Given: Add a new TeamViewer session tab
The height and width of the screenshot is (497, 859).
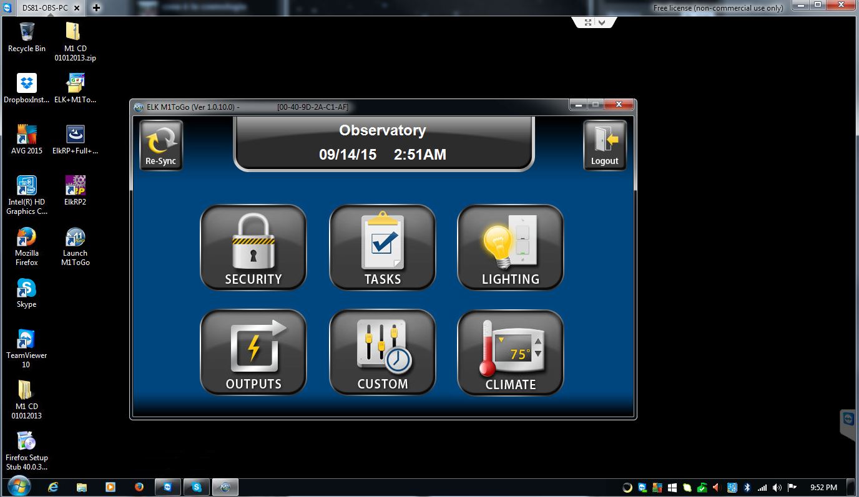Looking at the screenshot, I should [96, 7].
